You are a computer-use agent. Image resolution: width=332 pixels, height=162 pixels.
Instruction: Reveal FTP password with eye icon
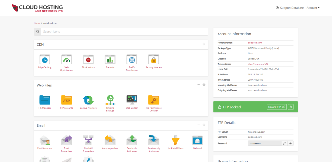(x=290, y=143)
